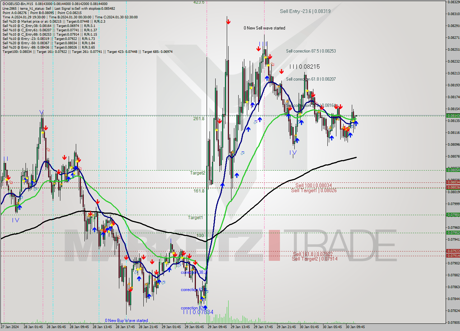The width and height of the screenshot is (460, 331).
Task: Select 'Sell correction 87.5 | 0.08253' label
Action: pyautogui.click(x=311, y=51)
